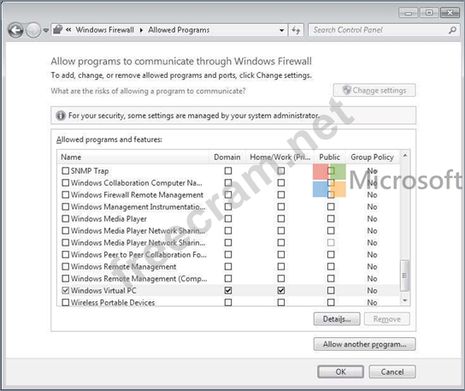Select Windows Firewall breadcrumb item
Viewport: 465px width, 391px height.
pyautogui.click(x=104, y=30)
